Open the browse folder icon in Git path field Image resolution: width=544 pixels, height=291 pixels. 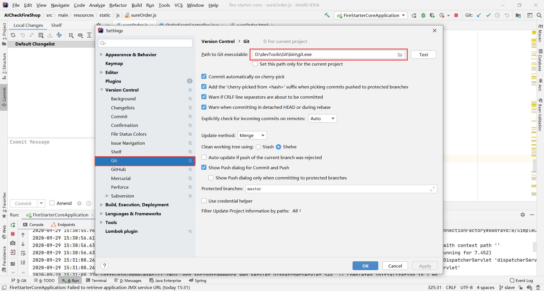(x=400, y=55)
